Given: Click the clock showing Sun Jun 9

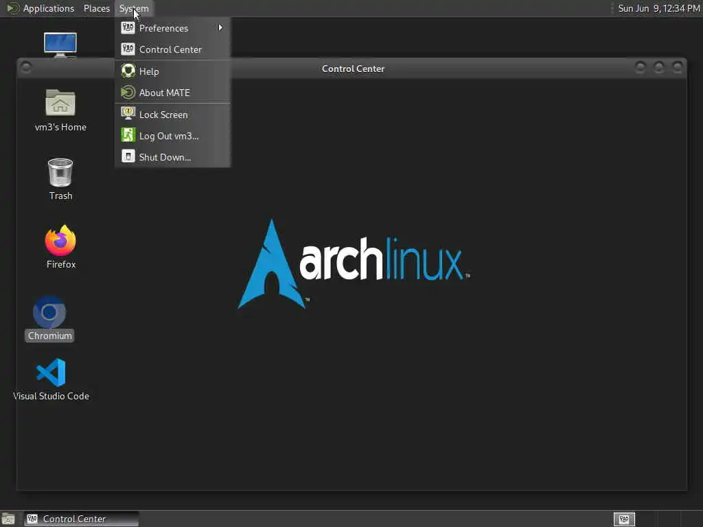Looking at the screenshot, I should [658, 8].
